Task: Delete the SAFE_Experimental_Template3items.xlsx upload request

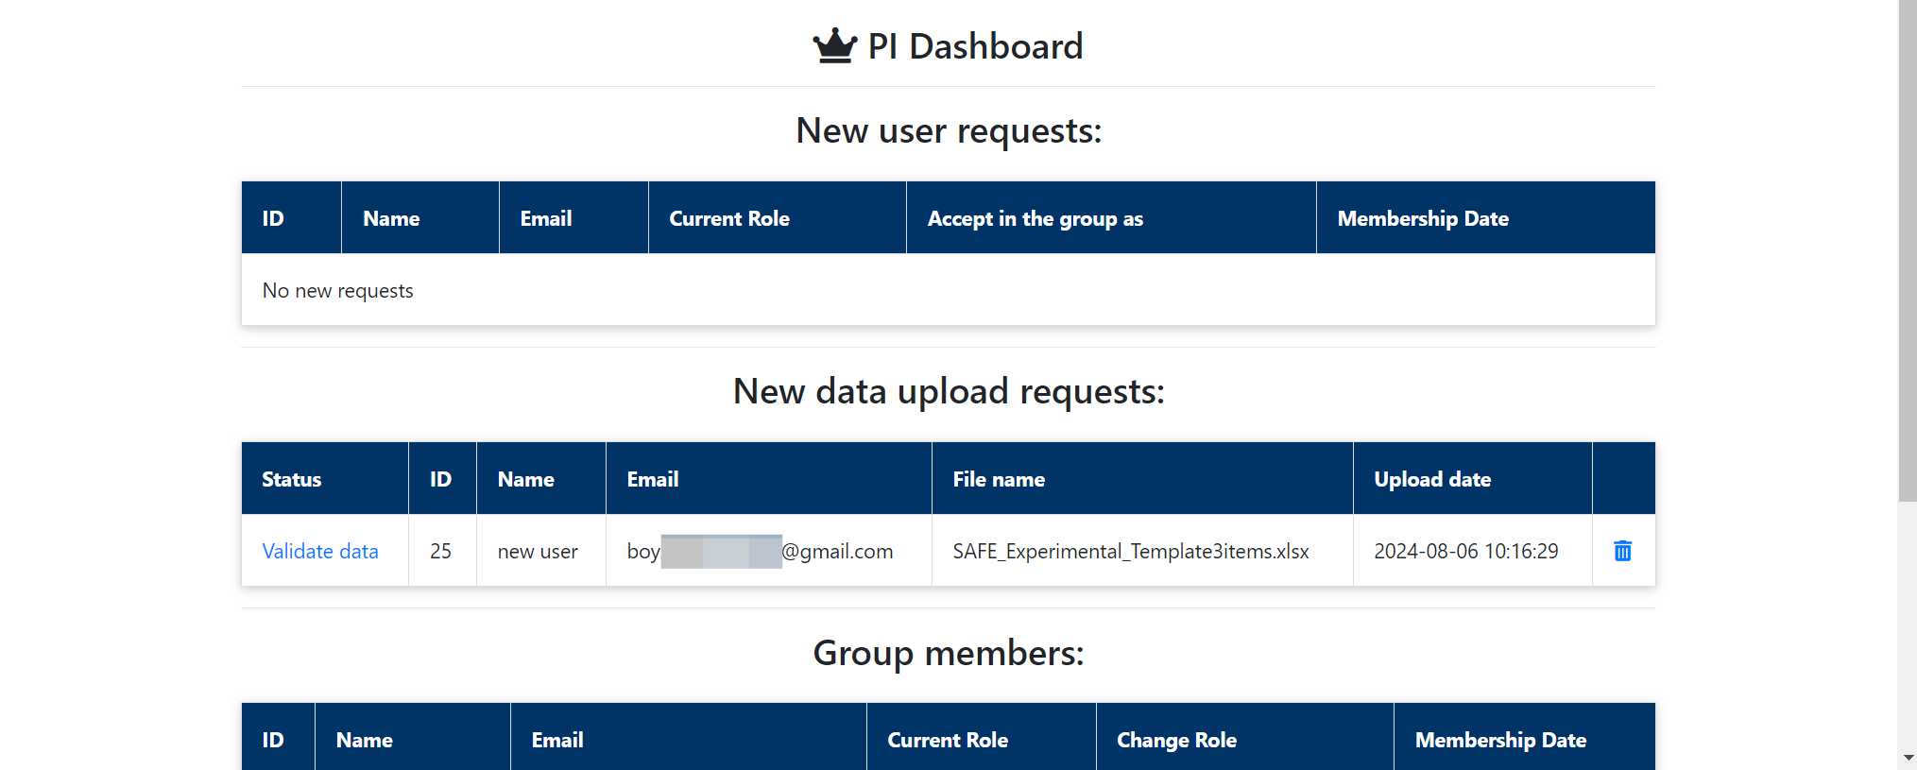Action: (x=1622, y=551)
